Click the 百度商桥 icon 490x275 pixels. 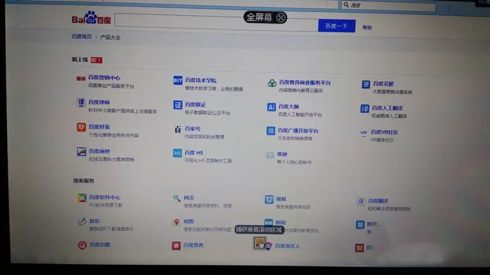pos(82,152)
